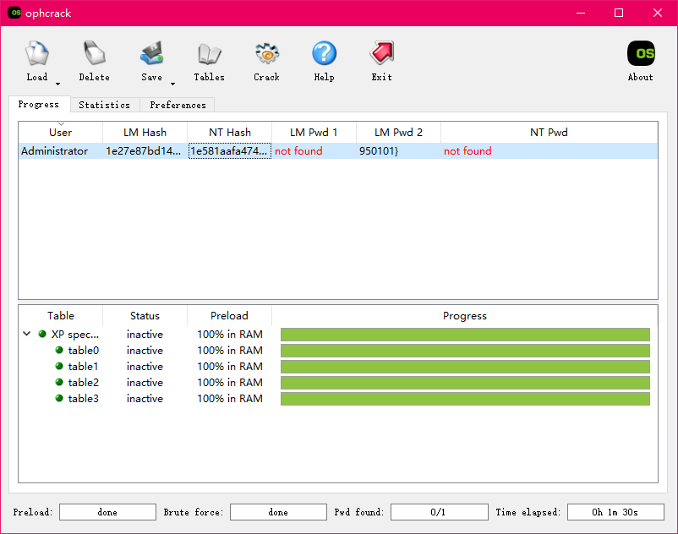Click the LM Hash column header
678x534 pixels.
145,133
